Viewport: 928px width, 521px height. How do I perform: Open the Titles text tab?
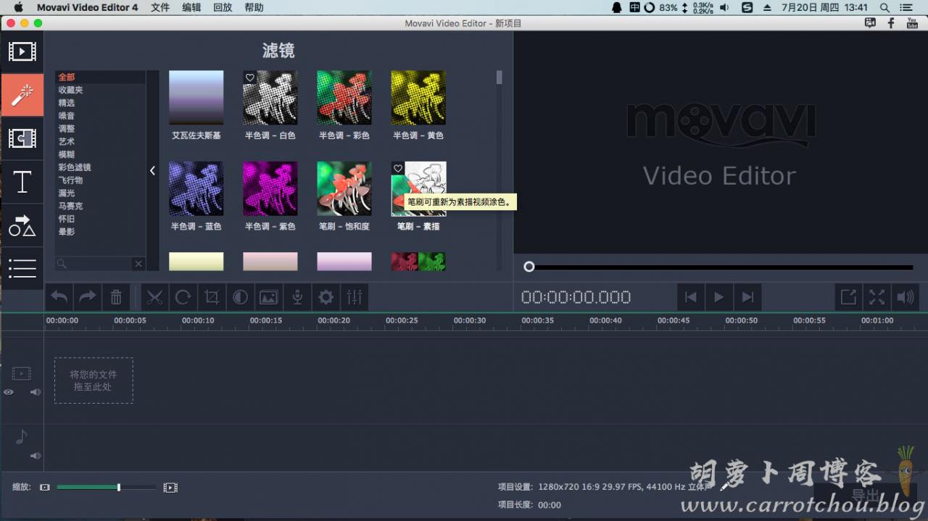(22, 182)
